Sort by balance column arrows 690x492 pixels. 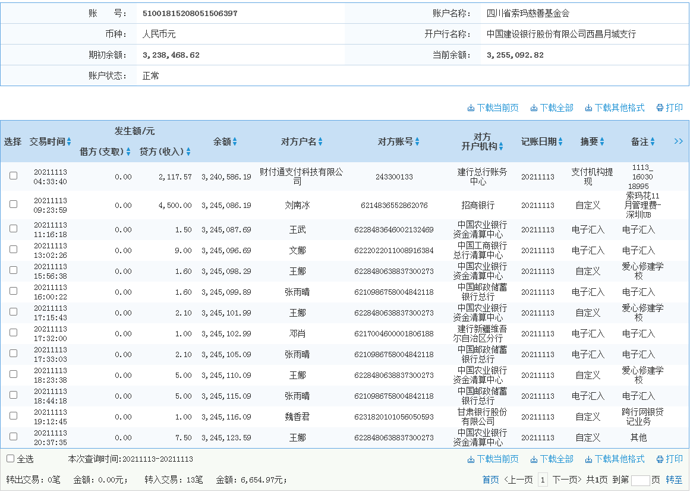pyautogui.click(x=235, y=142)
